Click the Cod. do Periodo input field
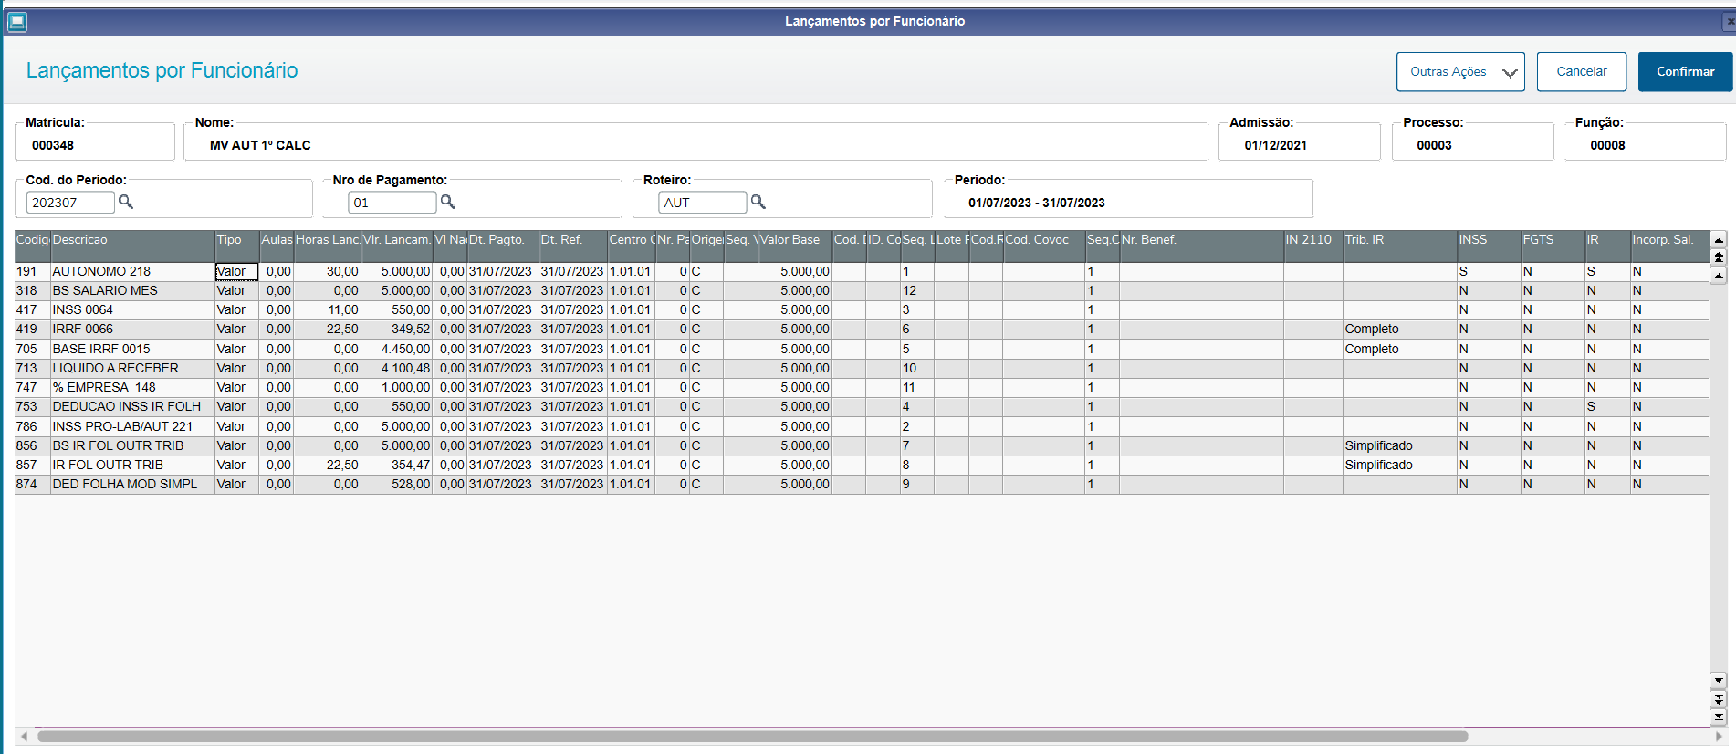Image resolution: width=1736 pixels, height=754 pixels. pos(70,203)
